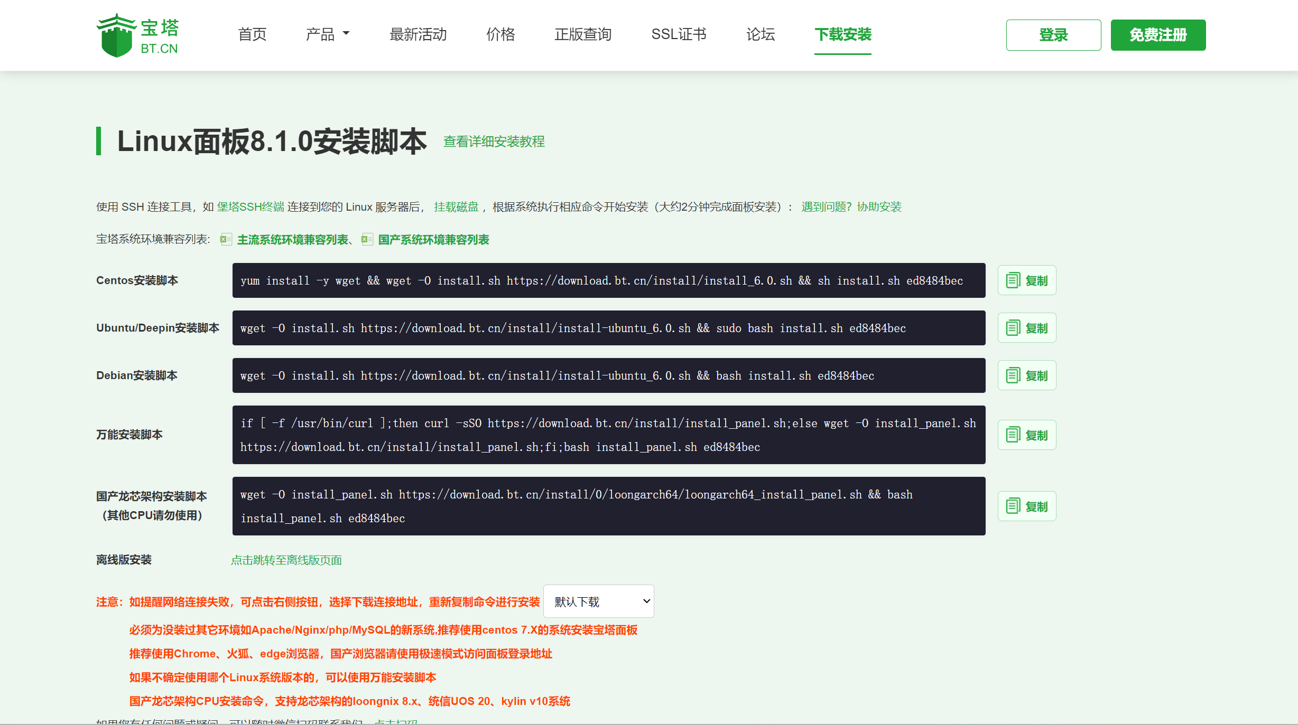
Task: Click the 万能安装脚本 curl command box
Action: (x=609, y=435)
